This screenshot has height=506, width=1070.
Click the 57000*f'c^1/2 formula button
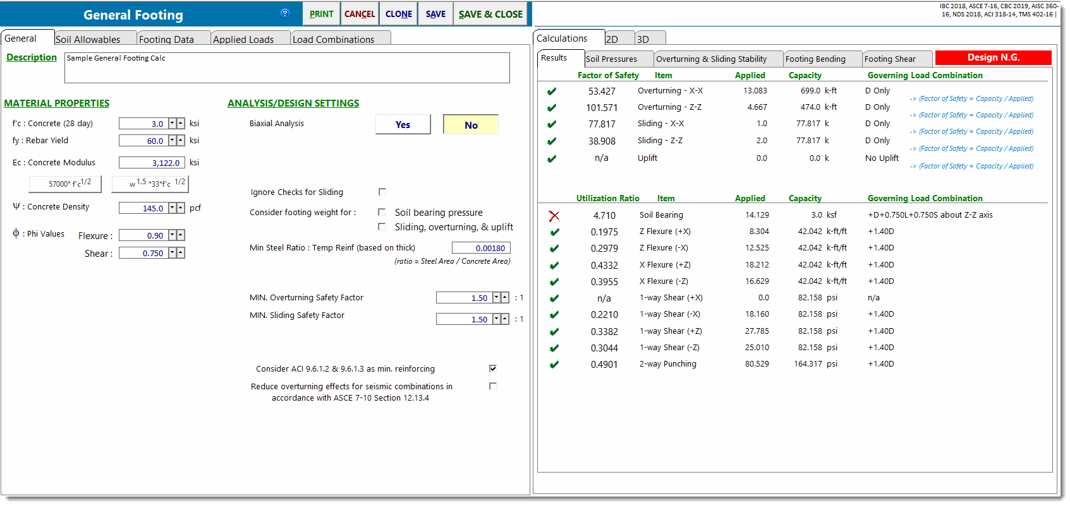[65, 184]
